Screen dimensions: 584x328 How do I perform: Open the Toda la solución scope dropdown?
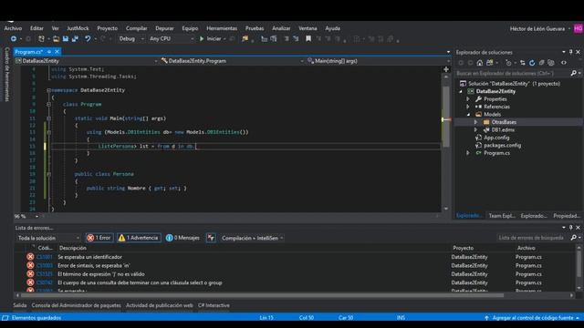(x=48, y=238)
